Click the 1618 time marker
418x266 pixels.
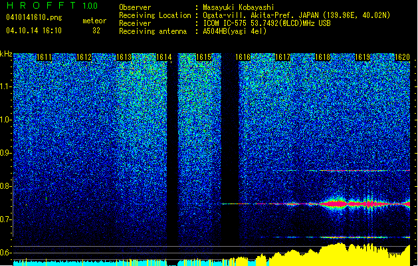[x=322, y=57]
